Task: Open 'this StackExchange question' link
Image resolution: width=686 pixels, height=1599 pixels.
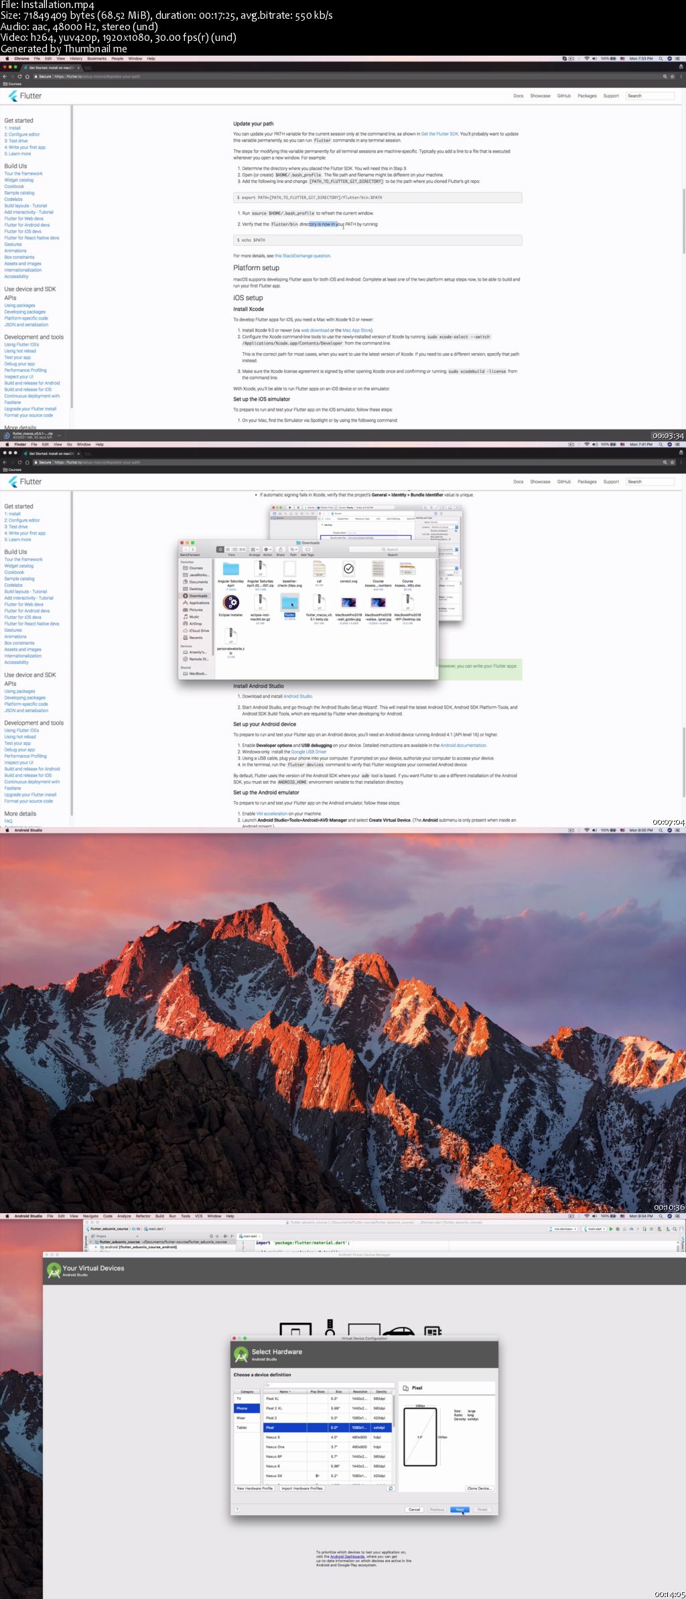Action: [302, 256]
